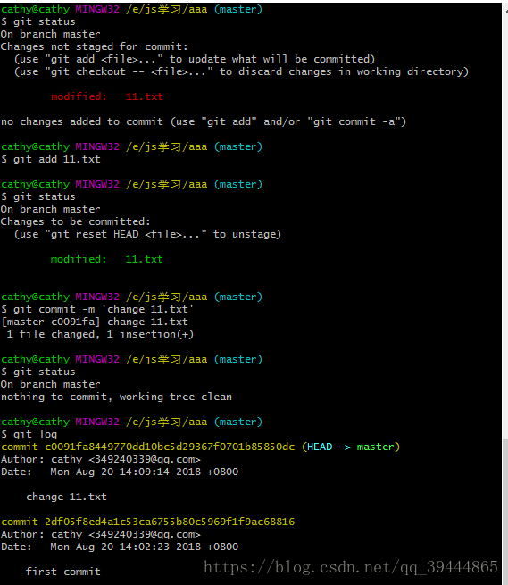Click 'Changes not staged for commit:' line
Viewport: 508px width, 585px height.
[x=95, y=46]
